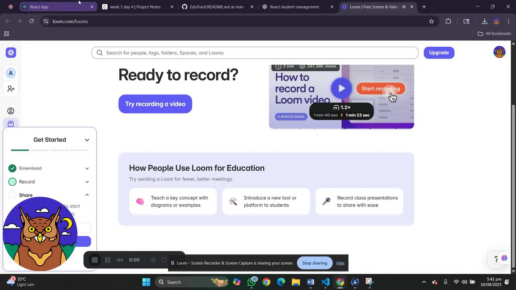The height and width of the screenshot is (290, 516).
Task: Switch to React student management tab
Action: 298,7
